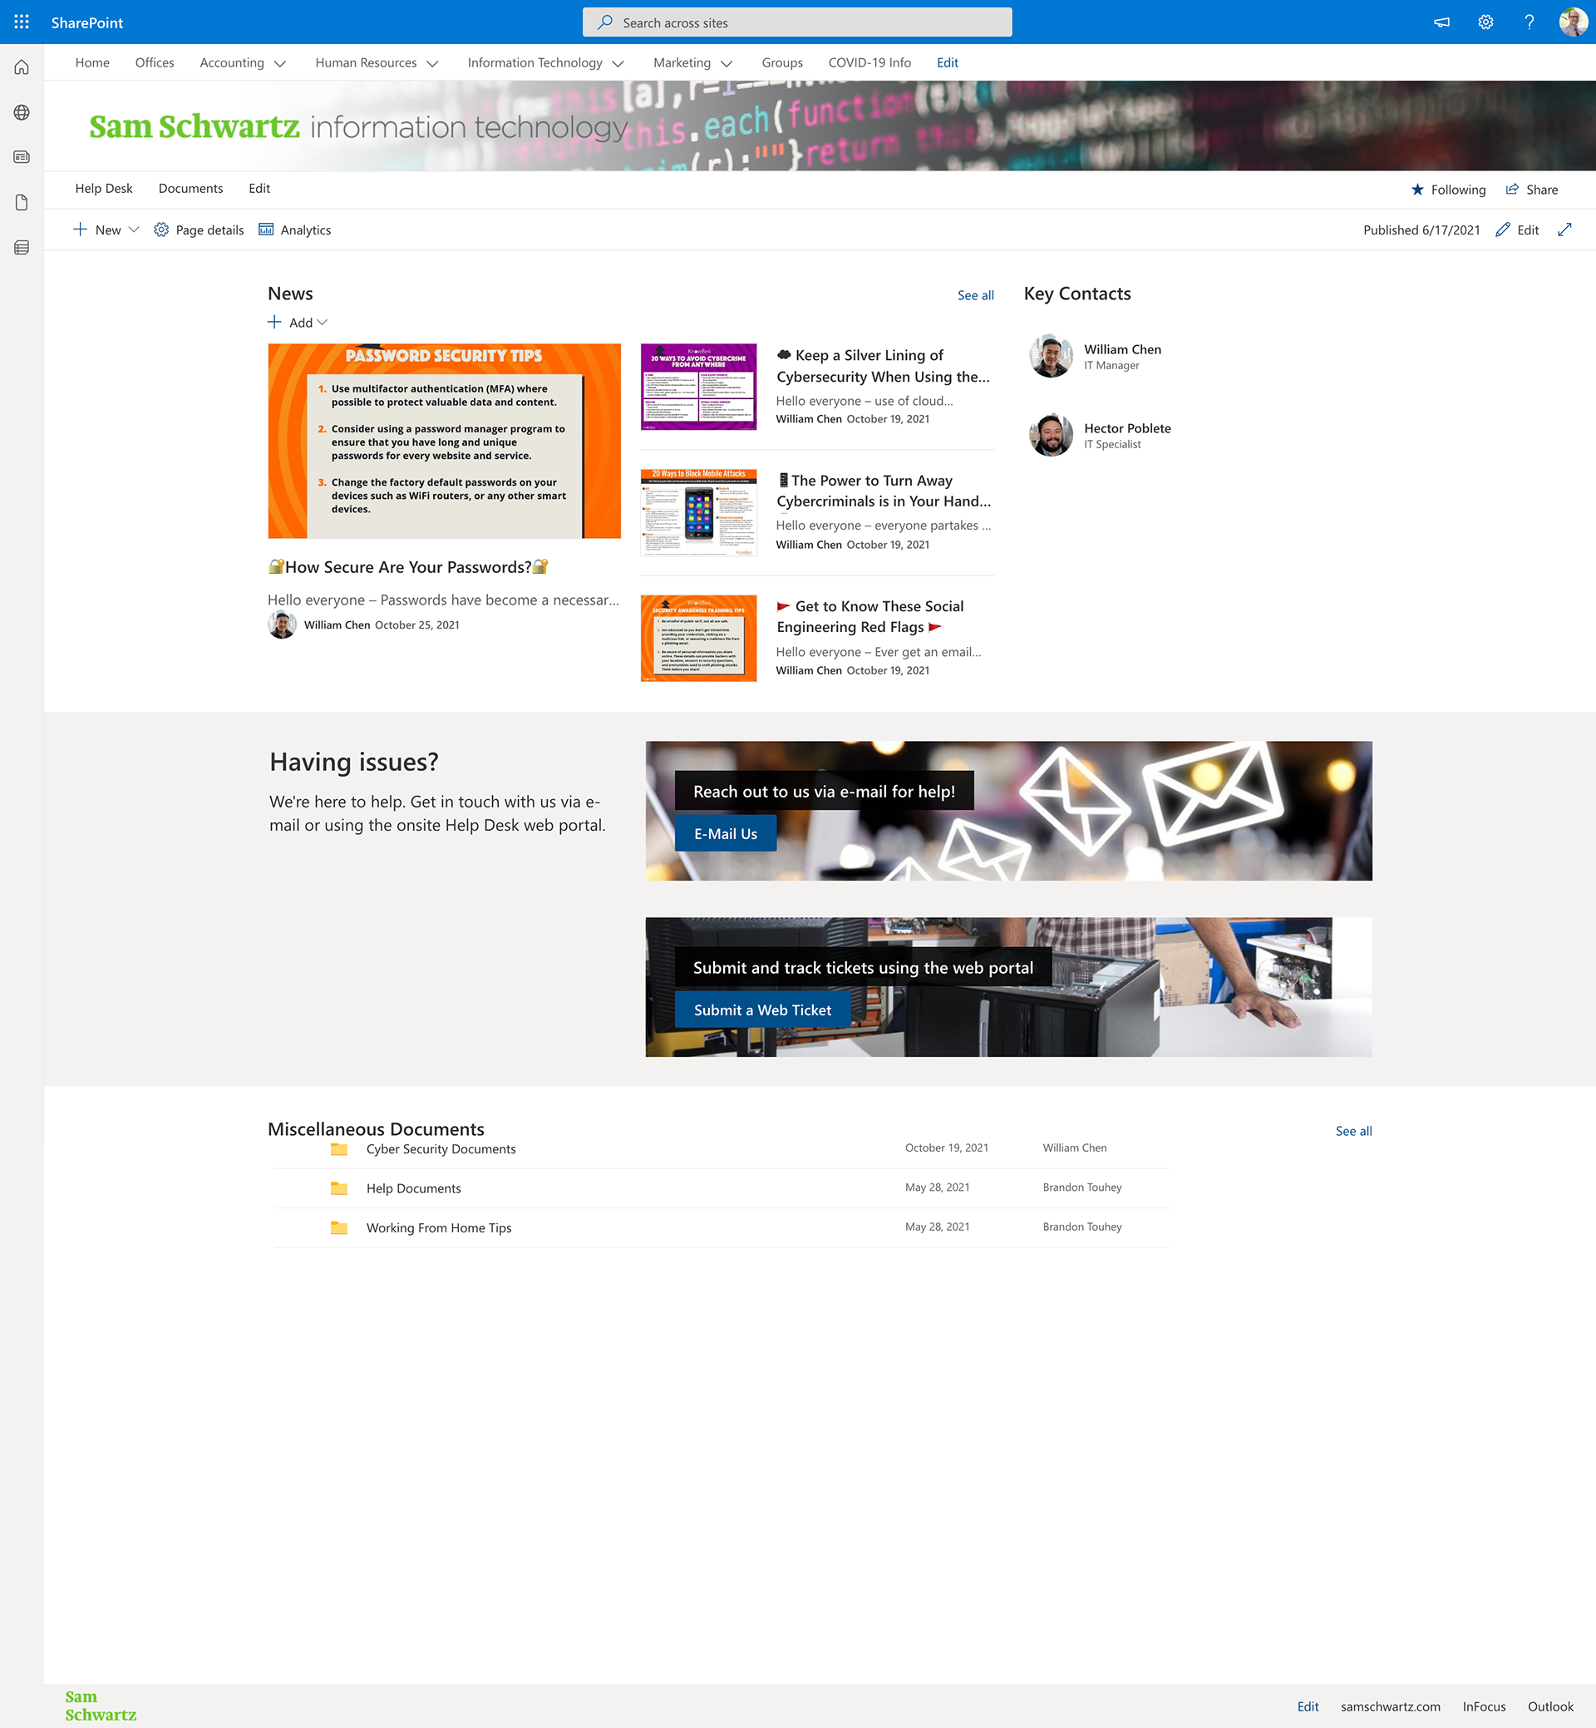The width and height of the screenshot is (1596, 1728).
Task: Expand the Marketing menu chevron
Action: tap(727, 64)
